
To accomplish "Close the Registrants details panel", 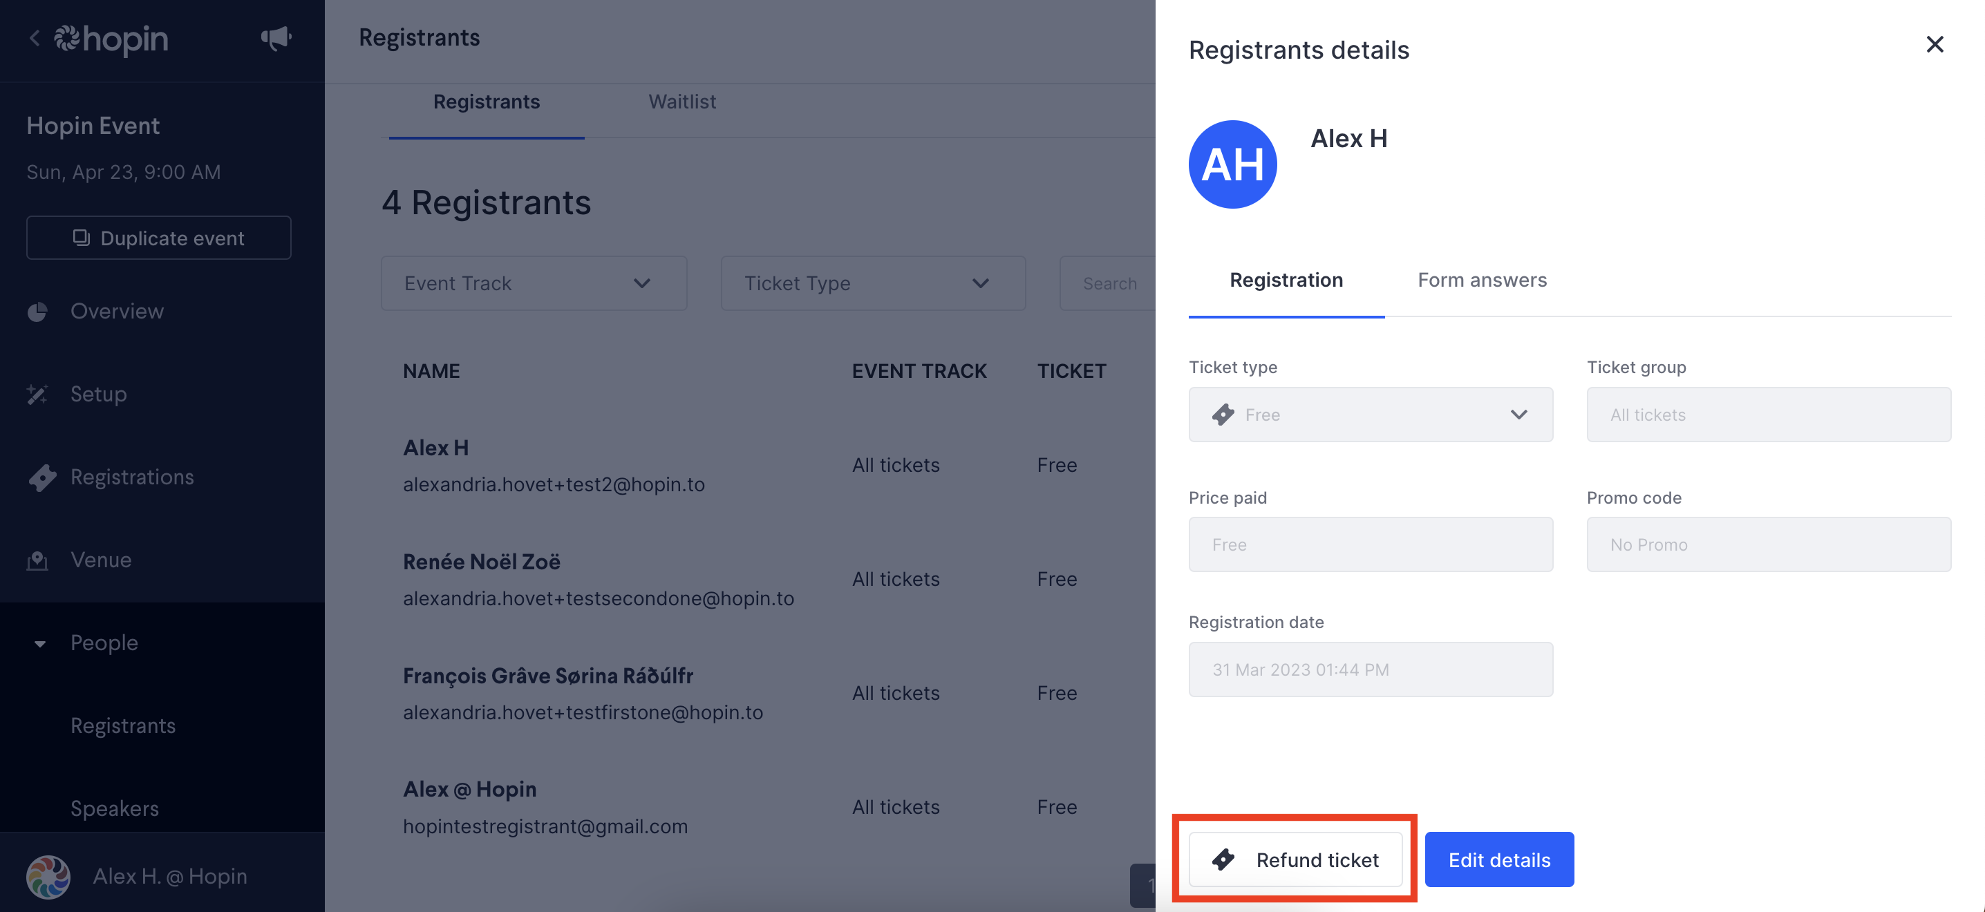I will [x=1934, y=44].
